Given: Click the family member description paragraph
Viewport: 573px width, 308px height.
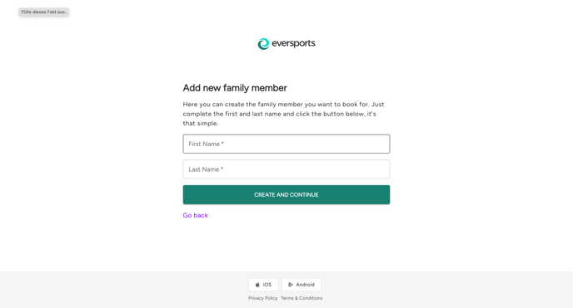Looking at the screenshot, I should [x=283, y=114].
